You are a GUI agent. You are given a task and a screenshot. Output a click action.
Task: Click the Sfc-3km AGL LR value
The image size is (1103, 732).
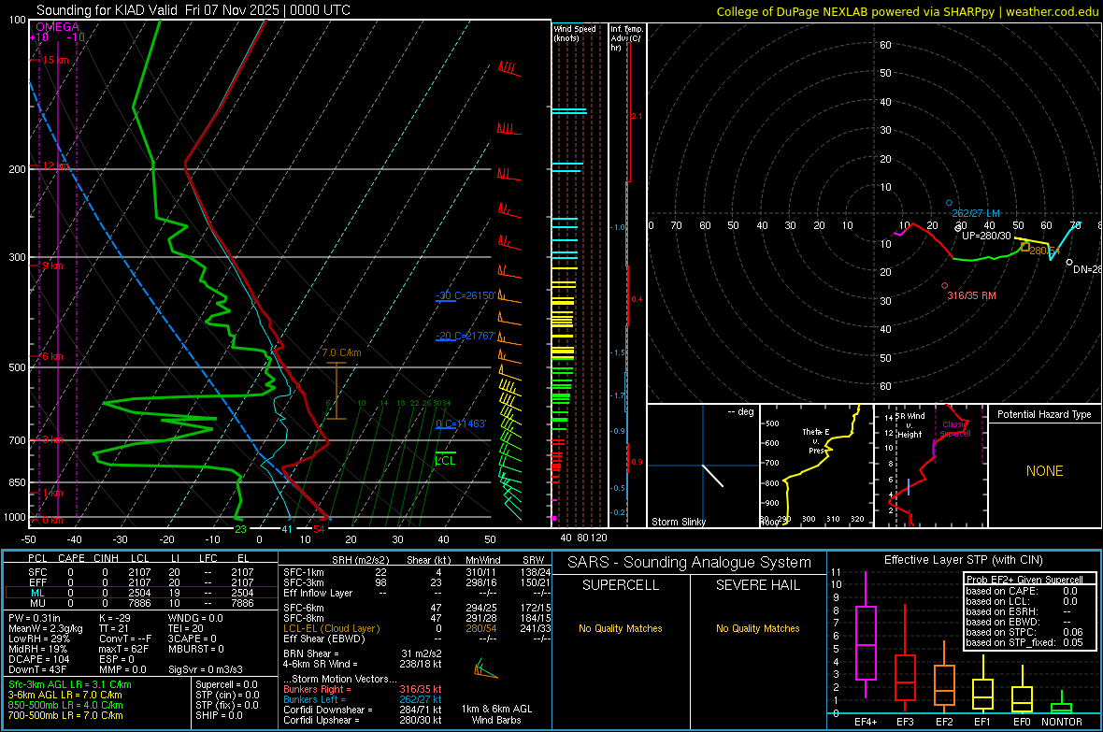tap(70, 684)
